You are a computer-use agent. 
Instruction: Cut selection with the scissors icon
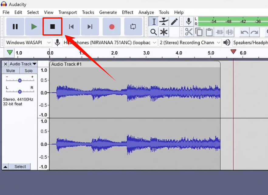(189, 32)
